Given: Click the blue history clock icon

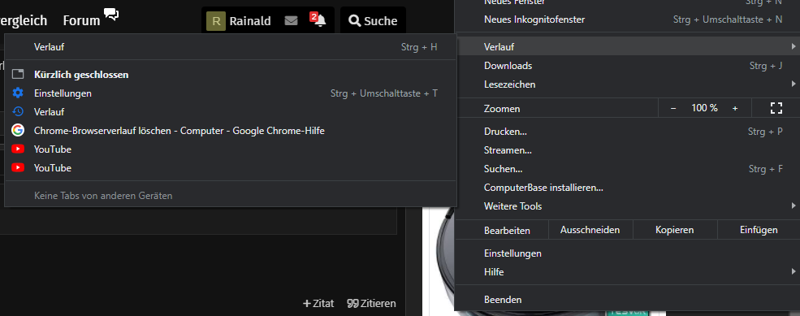Looking at the screenshot, I should (18, 111).
